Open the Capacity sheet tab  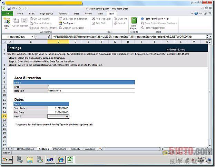(x=76, y=149)
